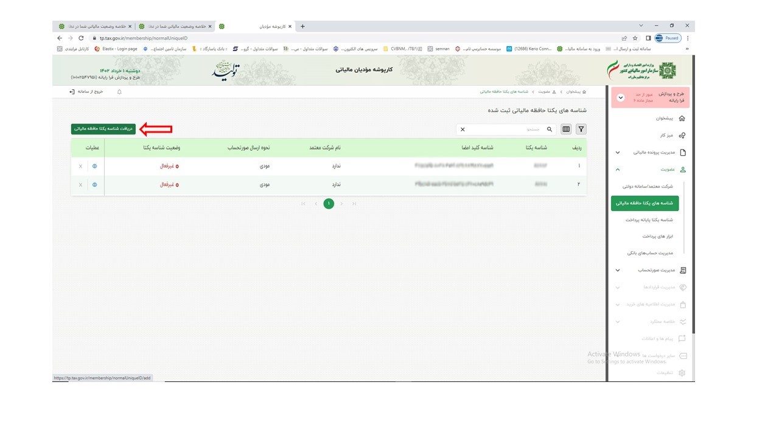Image resolution: width=779 pixels, height=438 pixels.
Task: Click the Paused profile button
Action: tap(668, 38)
